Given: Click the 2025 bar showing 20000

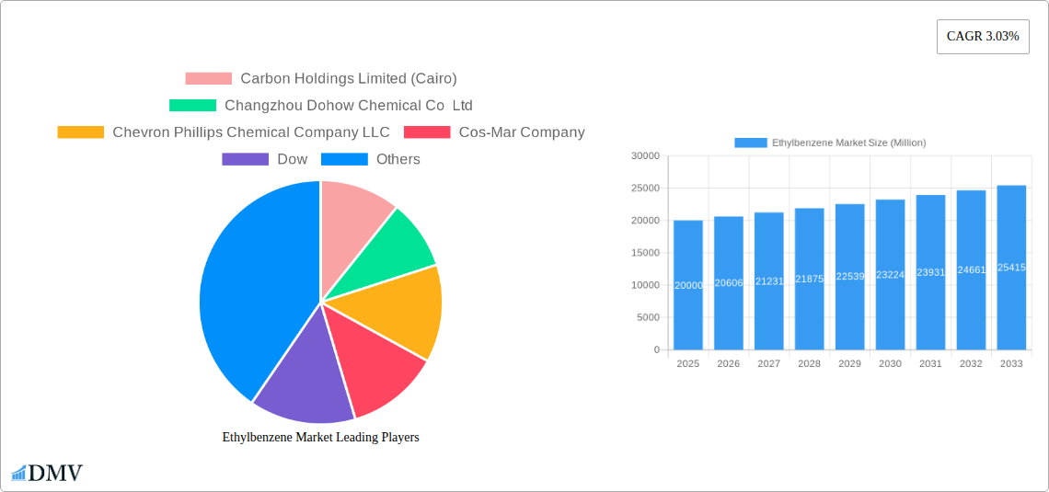Looking at the screenshot, I should point(688,285).
